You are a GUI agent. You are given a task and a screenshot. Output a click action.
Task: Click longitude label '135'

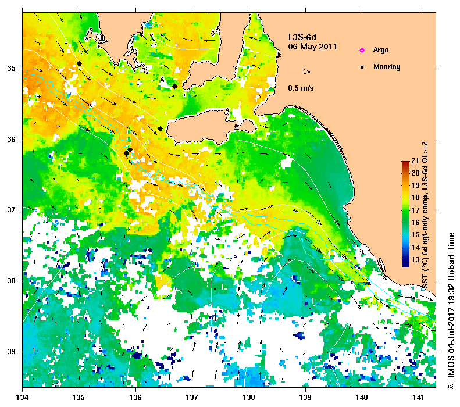[79, 398]
